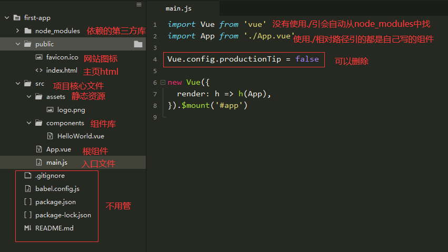The height and width of the screenshot is (252, 448).
Task: Click the package.json brackets icon
Action: point(28,202)
